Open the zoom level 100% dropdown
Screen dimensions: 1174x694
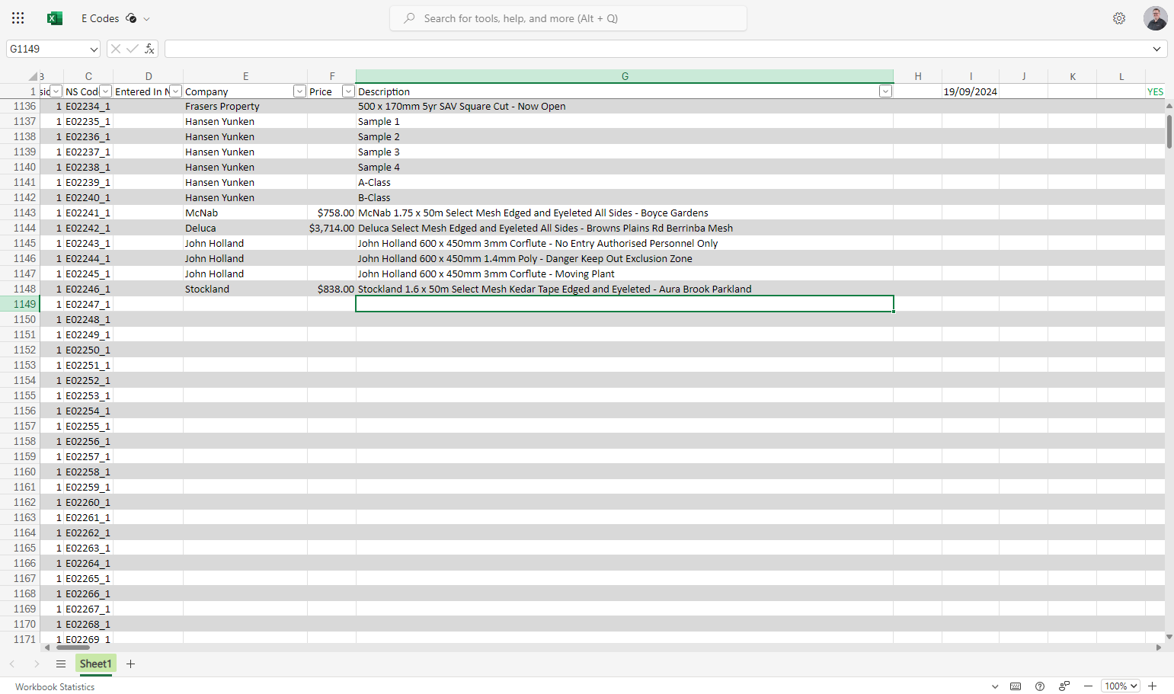click(1121, 686)
